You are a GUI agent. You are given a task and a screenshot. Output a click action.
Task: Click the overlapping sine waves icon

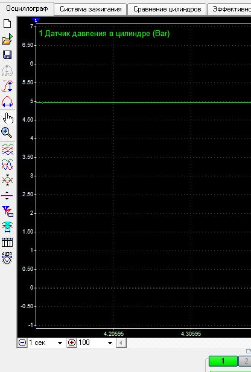point(7,164)
